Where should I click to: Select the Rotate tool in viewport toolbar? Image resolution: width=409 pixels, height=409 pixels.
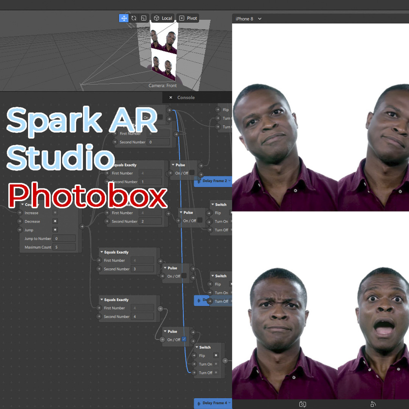(134, 18)
